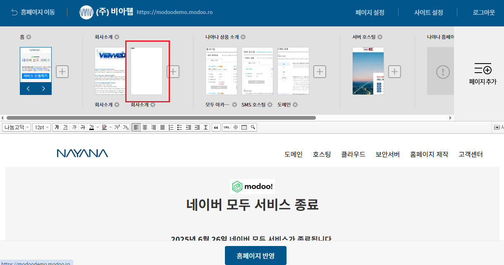Select the 홈 page thumbnail
The image size is (504, 265).
click(x=36, y=71)
